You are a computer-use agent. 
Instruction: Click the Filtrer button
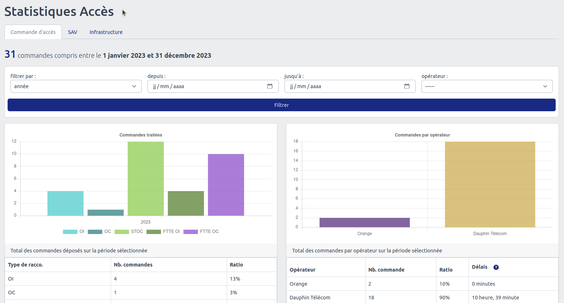tap(281, 105)
